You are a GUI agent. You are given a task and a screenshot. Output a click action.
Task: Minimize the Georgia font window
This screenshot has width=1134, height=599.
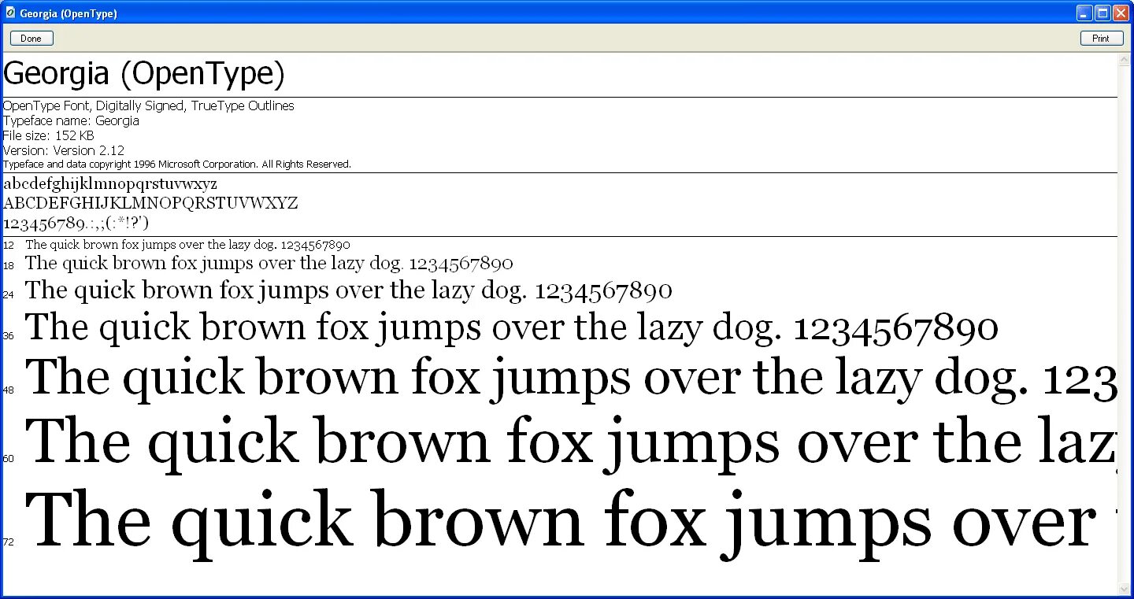pyautogui.click(x=1085, y=13)
